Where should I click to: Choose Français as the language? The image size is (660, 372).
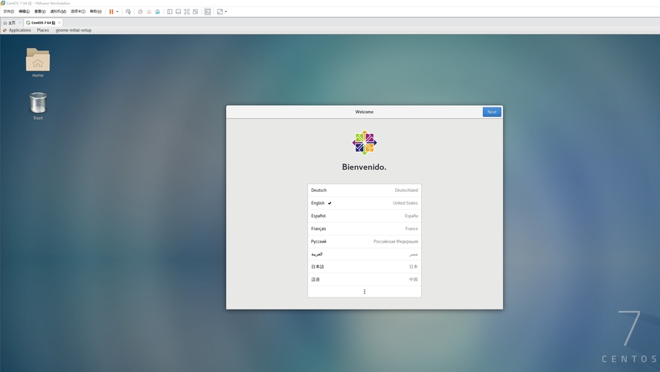[x=365, y=228]
